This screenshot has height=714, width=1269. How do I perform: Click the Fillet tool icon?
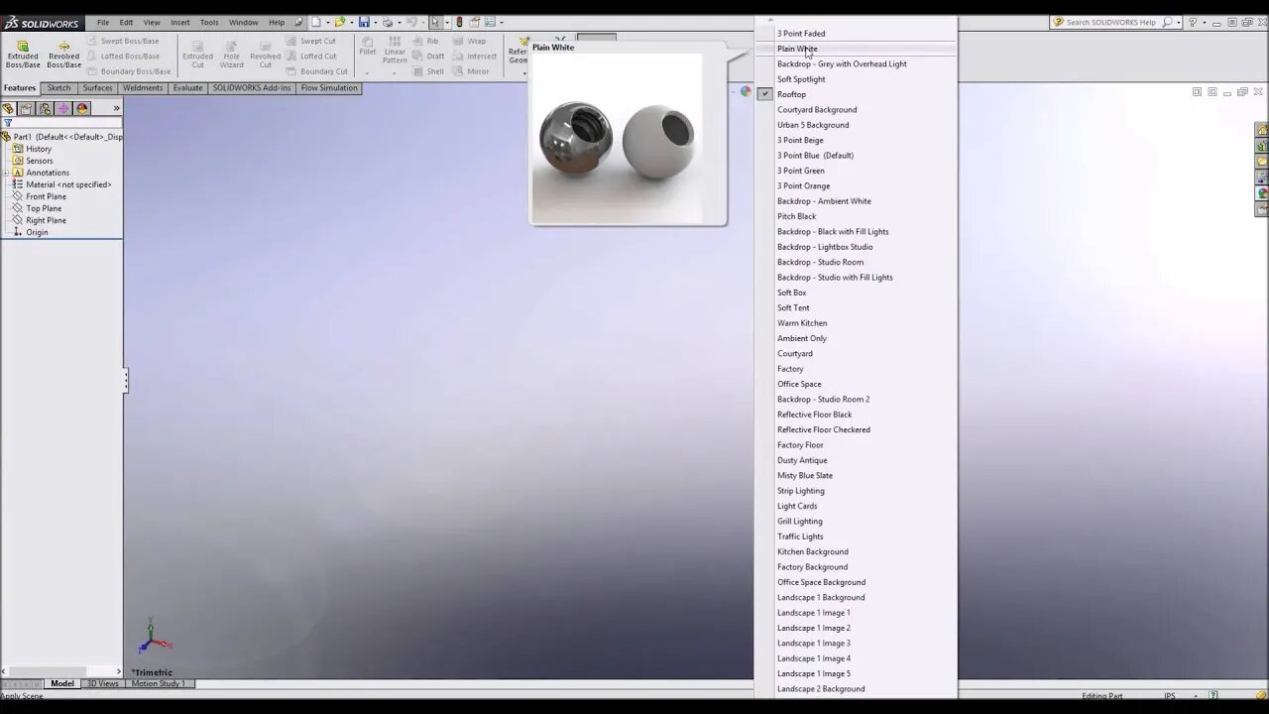367,46
